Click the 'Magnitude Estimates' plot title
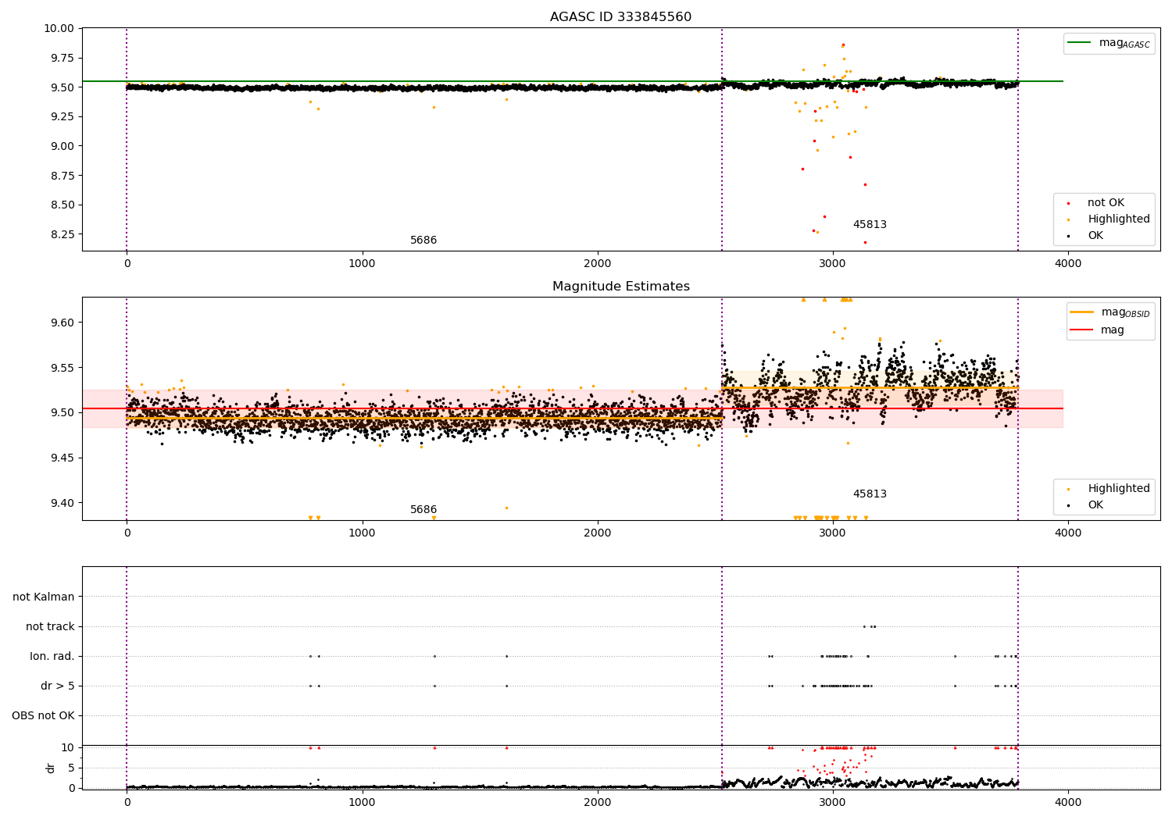Viewport: 1172px width, 820px height. (620, 287)
